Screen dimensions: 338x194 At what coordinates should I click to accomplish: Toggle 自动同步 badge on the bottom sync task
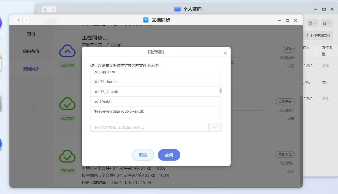tap(67, 171)
